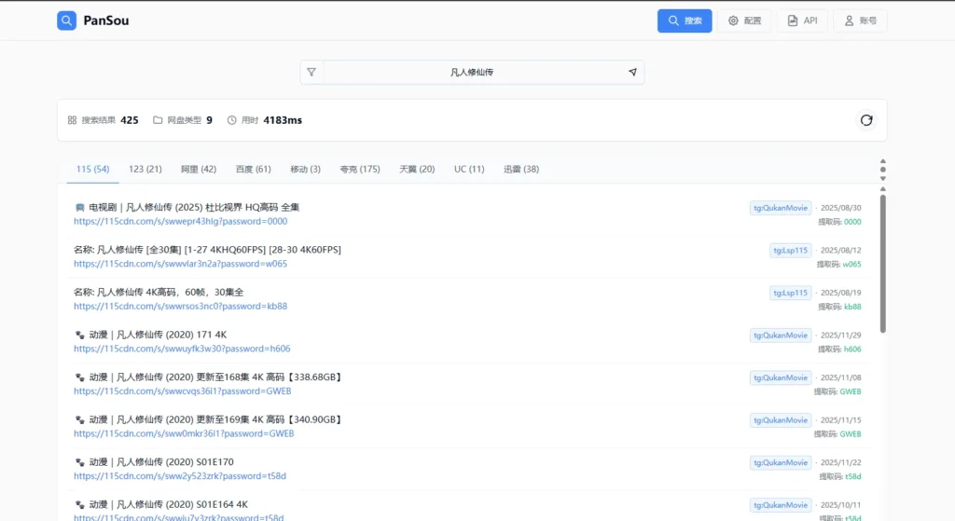This screenshot has height=521, width=955.
Task: Click the refresh results icon
Action: (x=866, y=120)
